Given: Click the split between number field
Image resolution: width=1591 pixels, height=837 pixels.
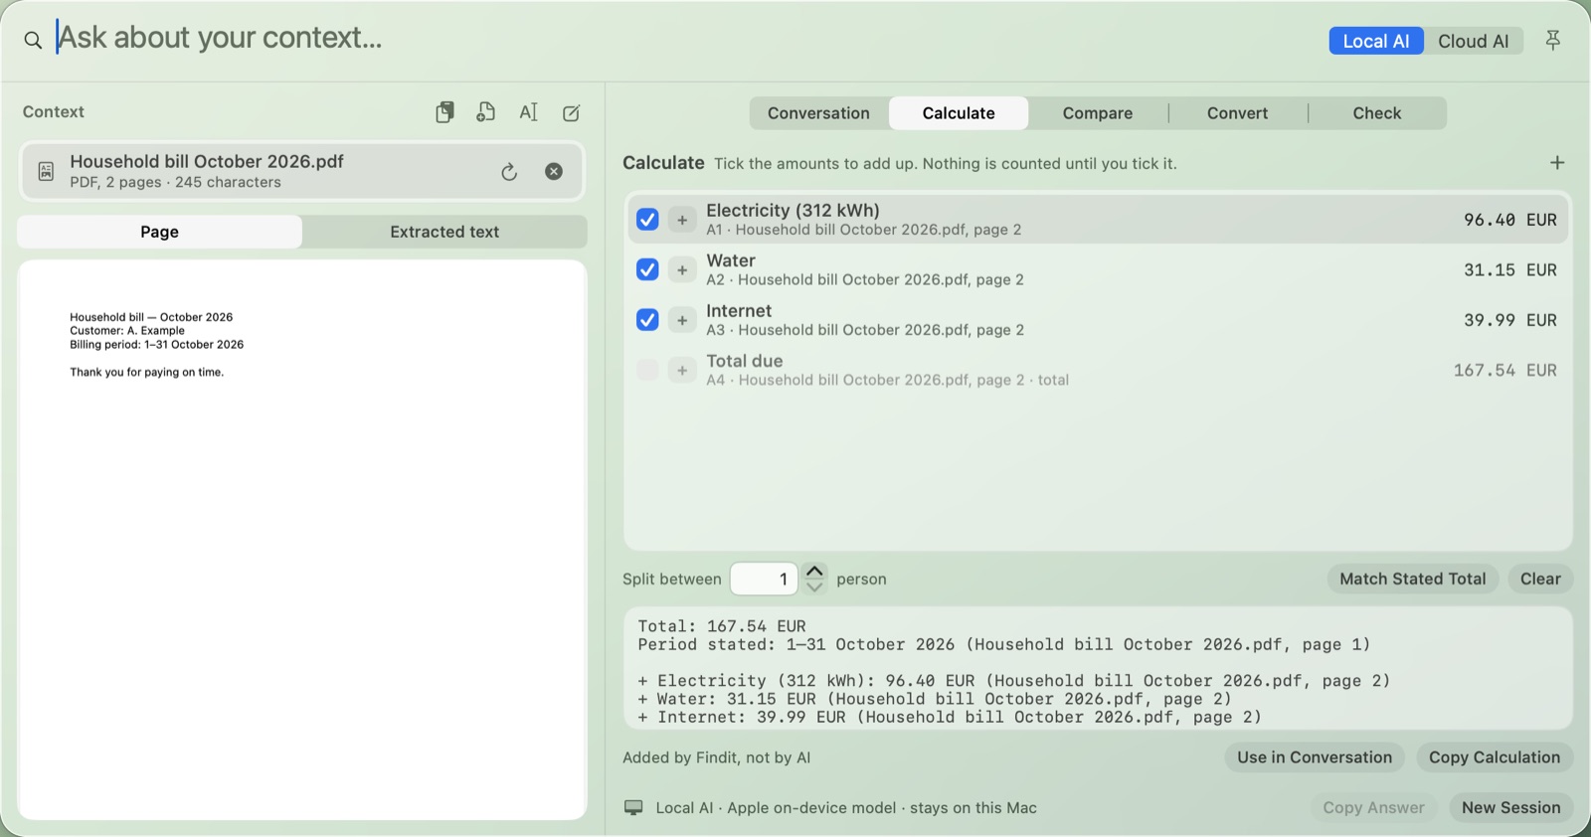Looking at the screenshot, I should tap(764, 579).
